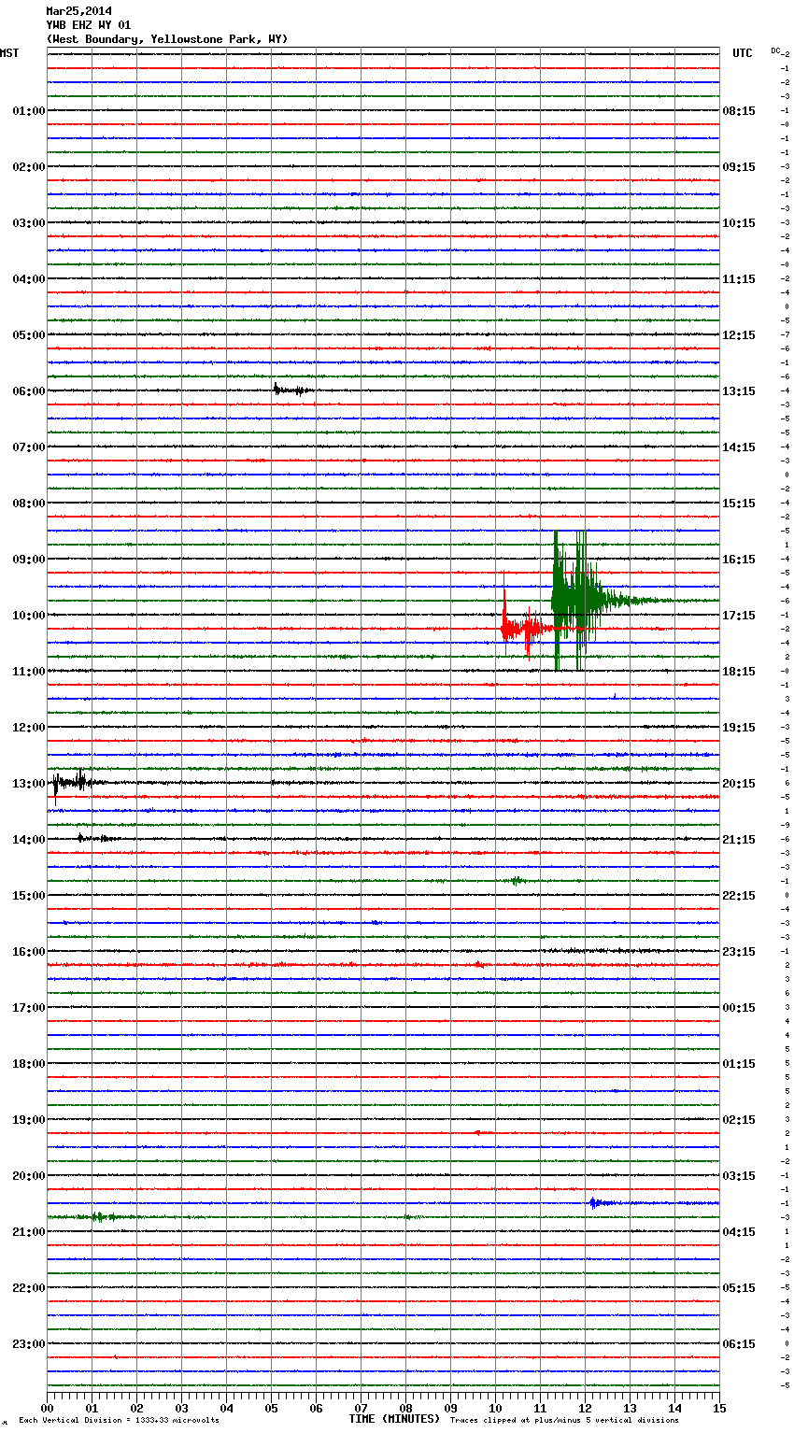794x1433 pixels.
Task: Click the 17:15 UTC time label
Action: point(739,616)
